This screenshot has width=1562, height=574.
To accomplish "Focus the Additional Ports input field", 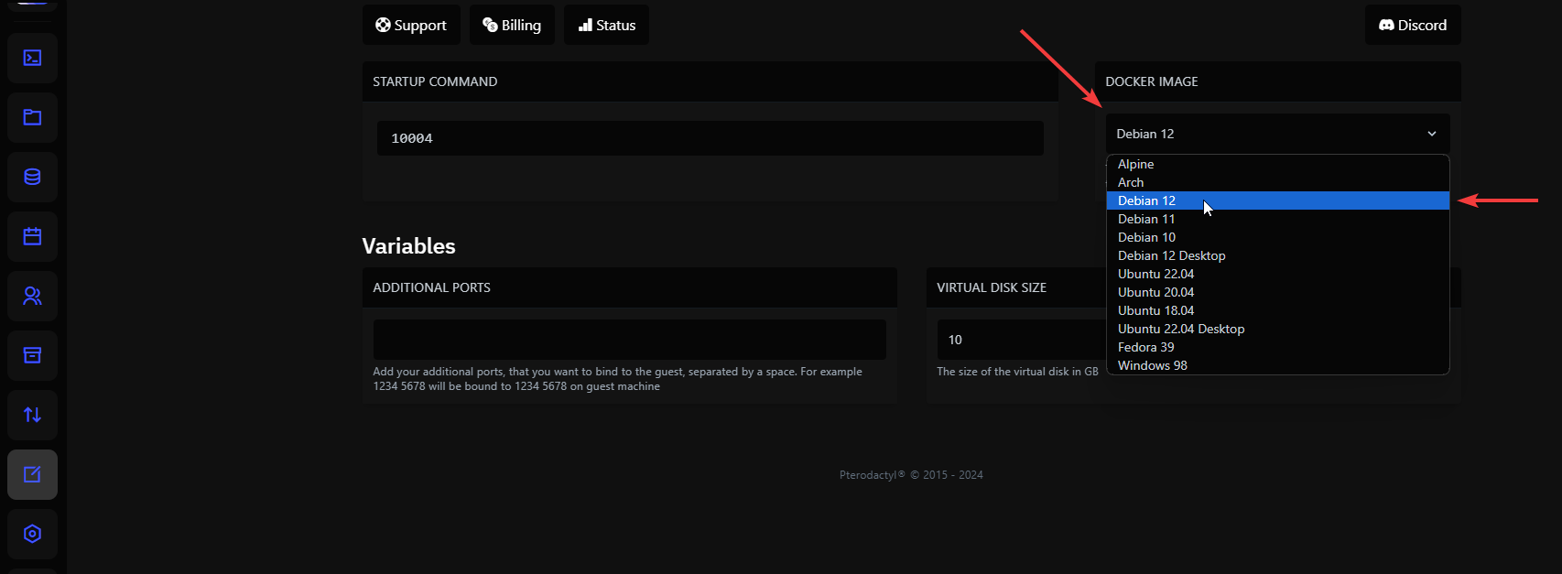I will coord(630,340).
